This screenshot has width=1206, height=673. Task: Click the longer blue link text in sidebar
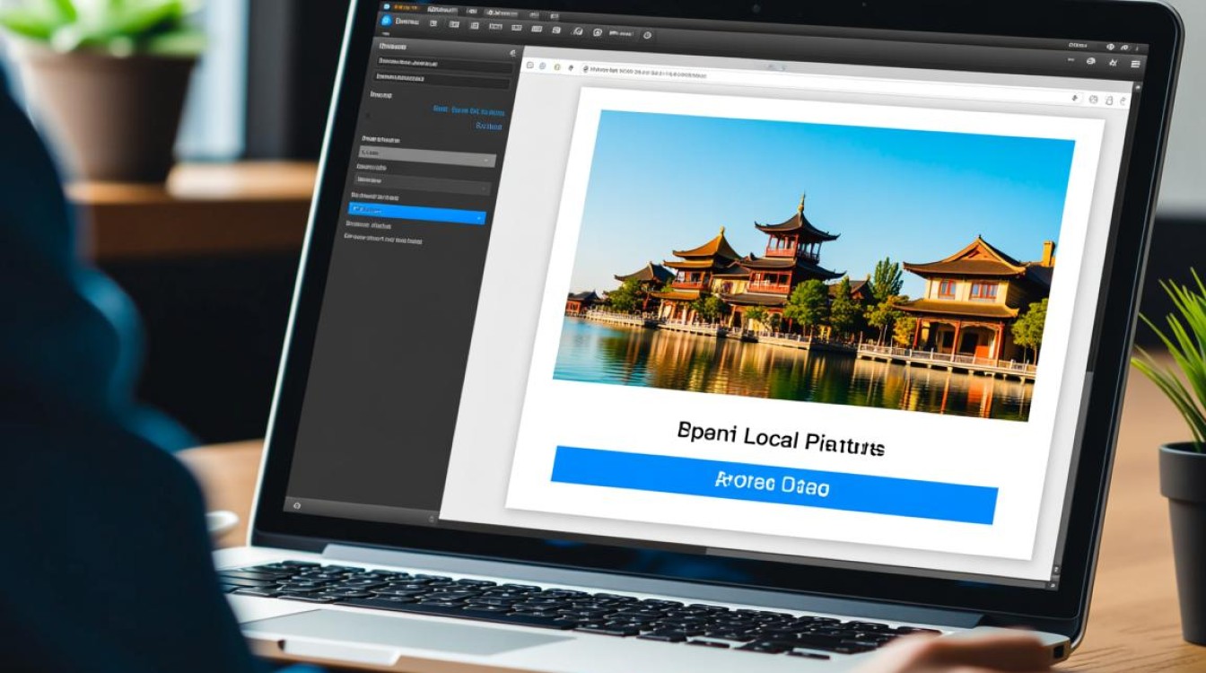click(x=468, y=111)
